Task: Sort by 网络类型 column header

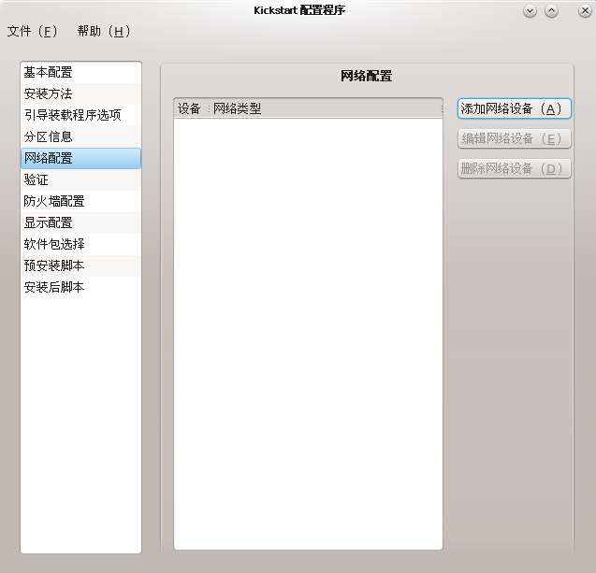Action: pos(326,108)
